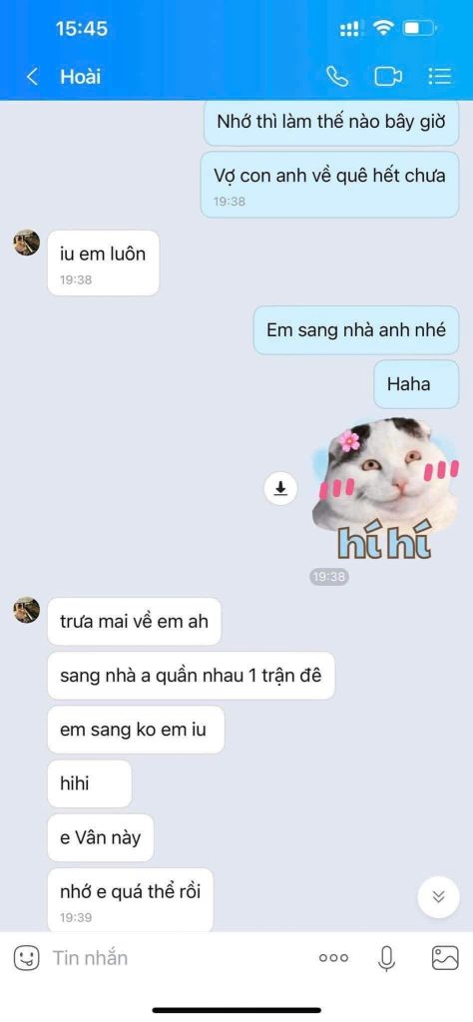Open the emoji sticker picker

[x=25, y=957]
